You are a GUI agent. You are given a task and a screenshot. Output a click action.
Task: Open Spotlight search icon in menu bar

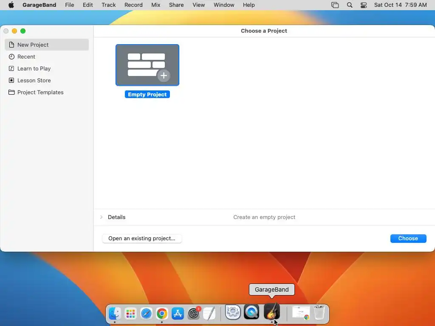pyautogui.click(x=350, y=5)
